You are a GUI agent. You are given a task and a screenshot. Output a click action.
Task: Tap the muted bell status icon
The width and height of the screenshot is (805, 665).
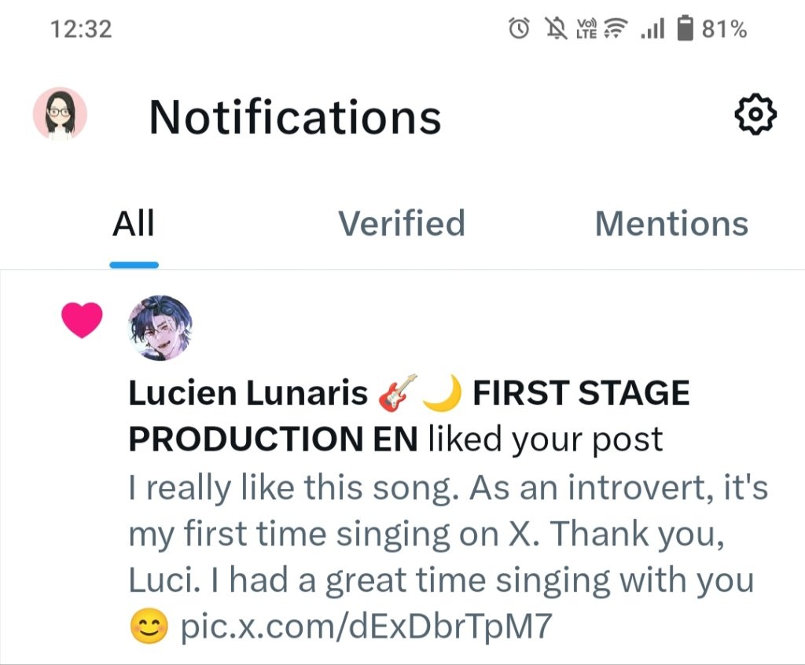pyautogui.click(x=557, y=29)
